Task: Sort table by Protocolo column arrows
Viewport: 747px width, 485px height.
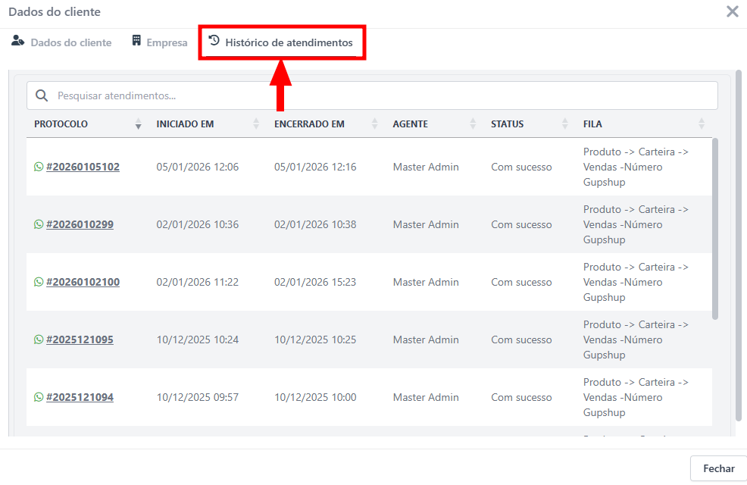Action: [138, 124]
